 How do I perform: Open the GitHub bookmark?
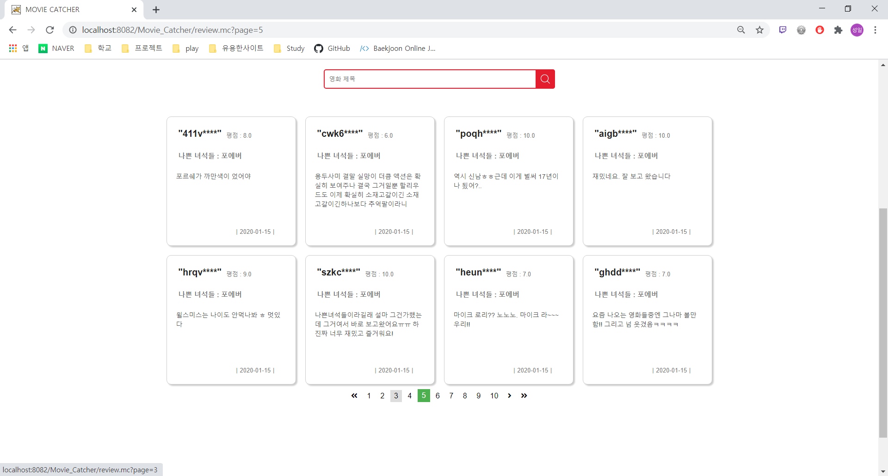coord(332,48)
